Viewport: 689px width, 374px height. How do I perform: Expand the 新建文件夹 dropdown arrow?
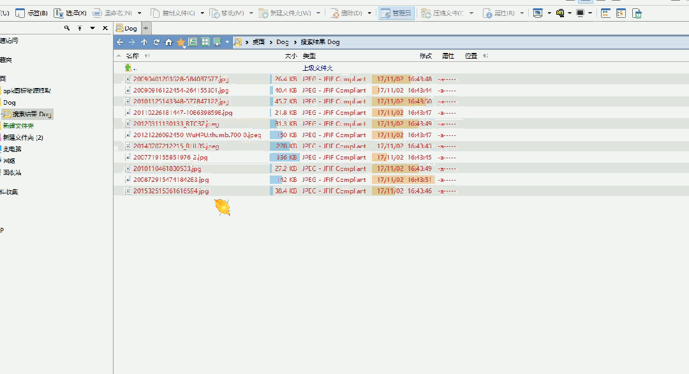tap(318, 13)
